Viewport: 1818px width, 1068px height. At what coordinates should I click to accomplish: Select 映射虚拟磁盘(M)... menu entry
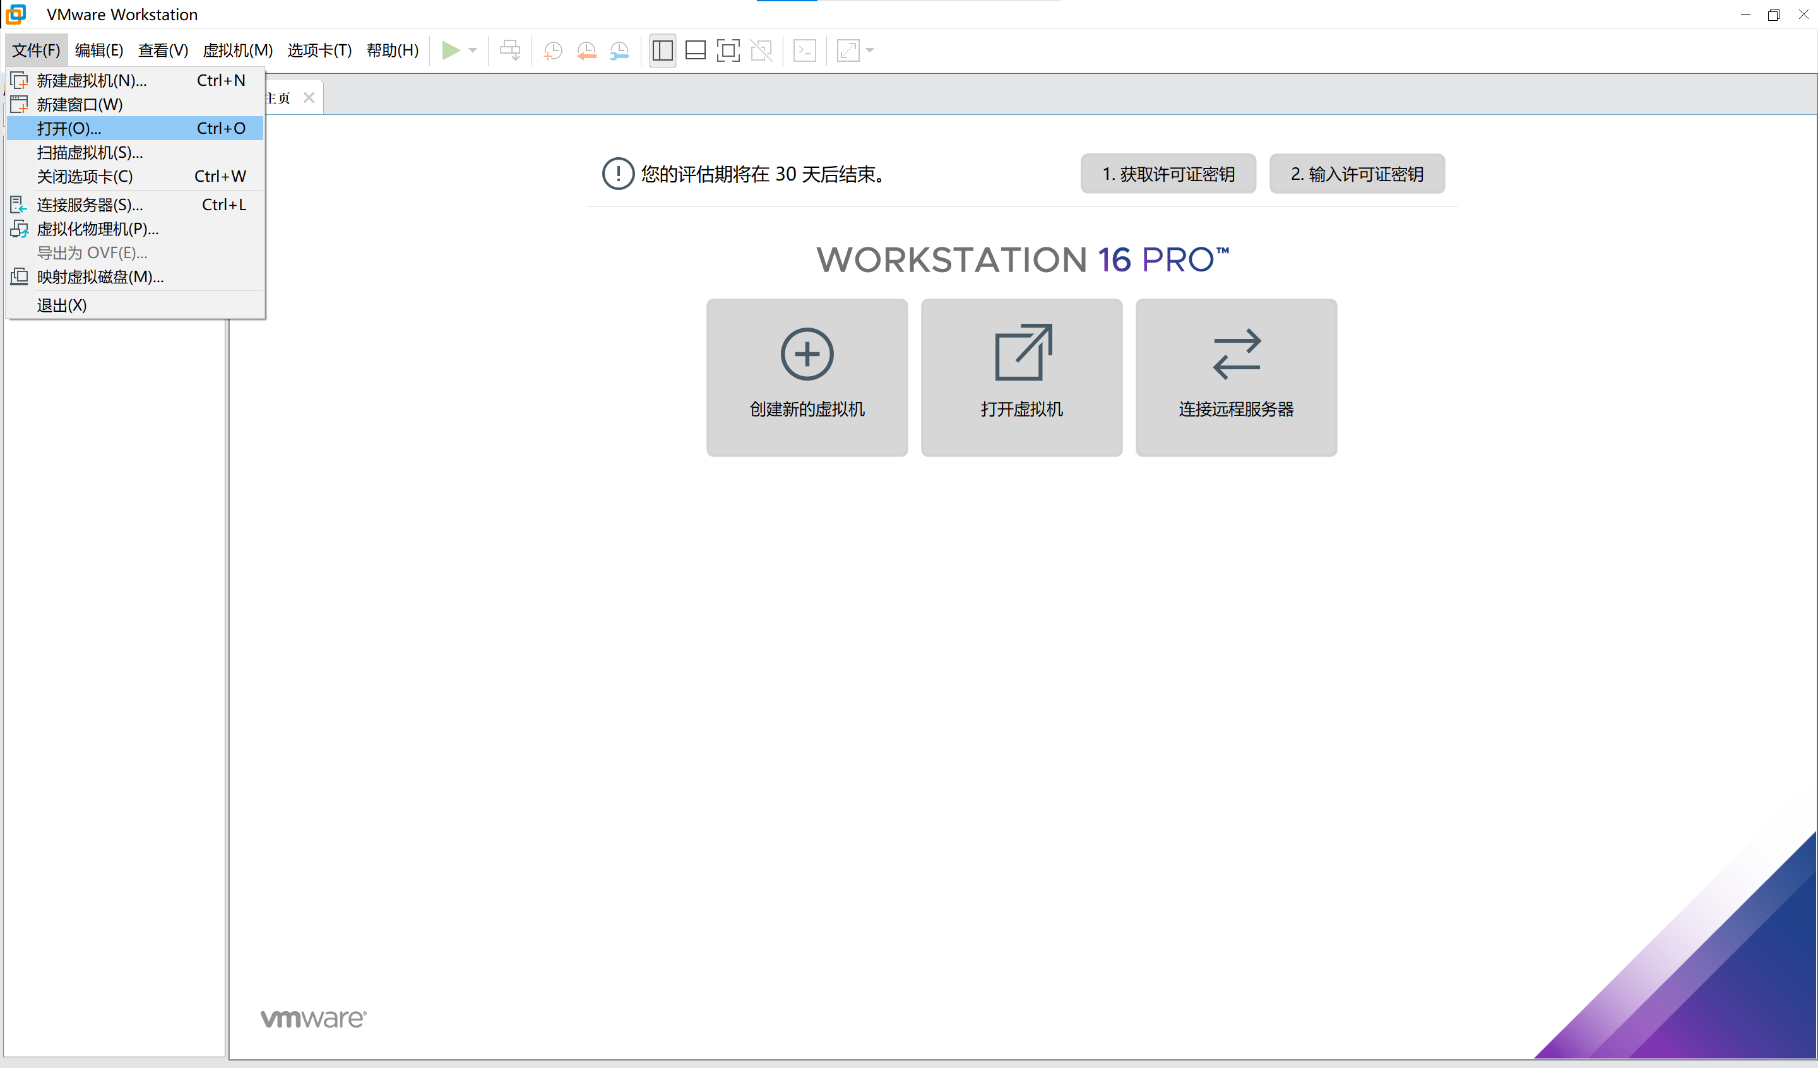tap(136, 277)
